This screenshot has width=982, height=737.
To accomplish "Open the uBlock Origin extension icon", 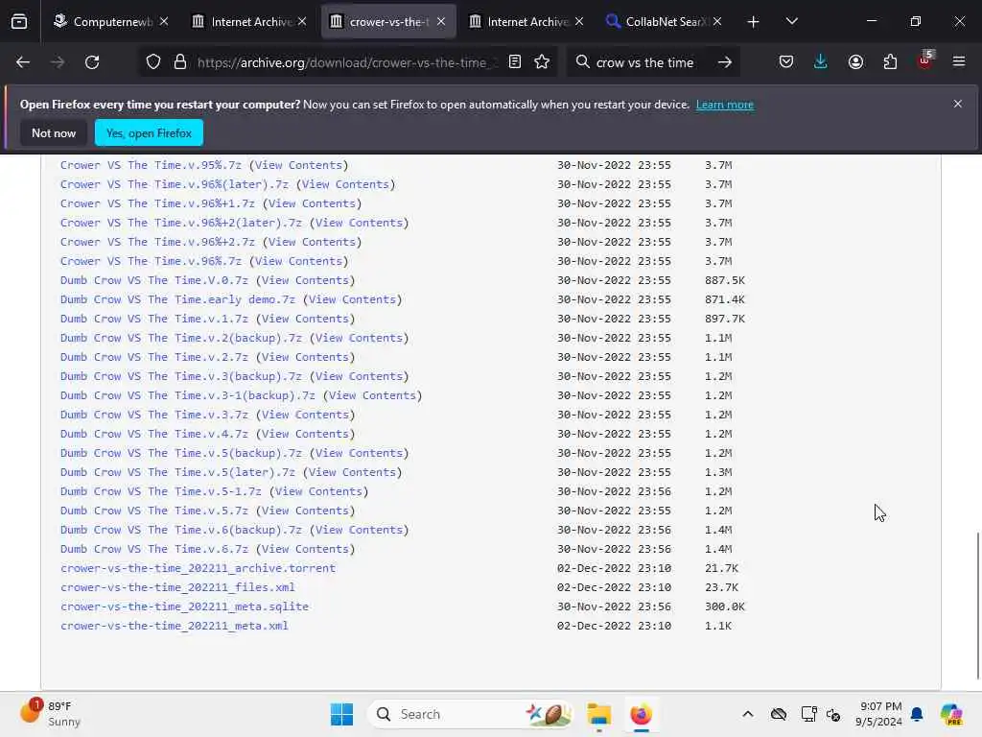I will [x=925, y=61].
